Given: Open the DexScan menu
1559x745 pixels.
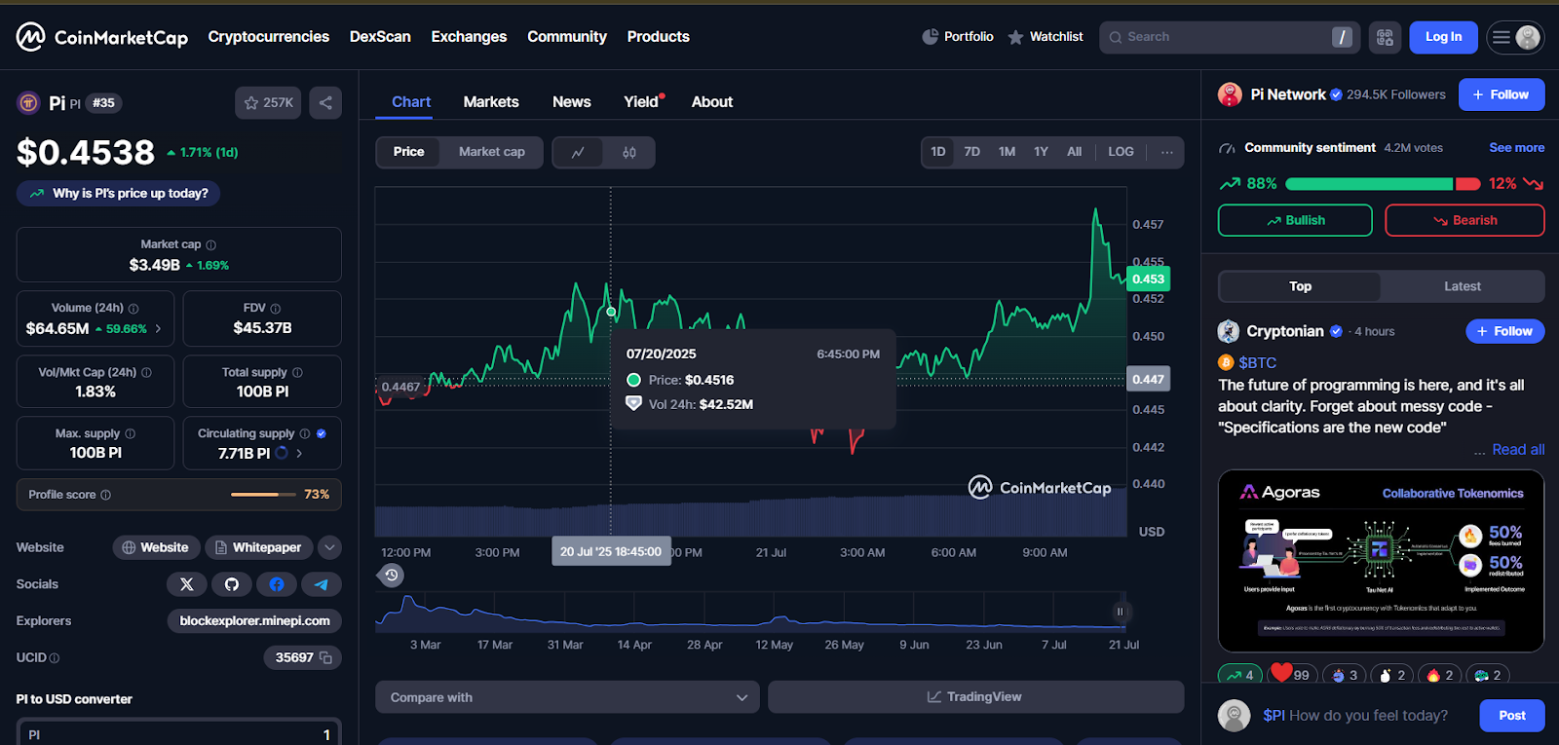Looking at the screenshot, I should 380,37.
